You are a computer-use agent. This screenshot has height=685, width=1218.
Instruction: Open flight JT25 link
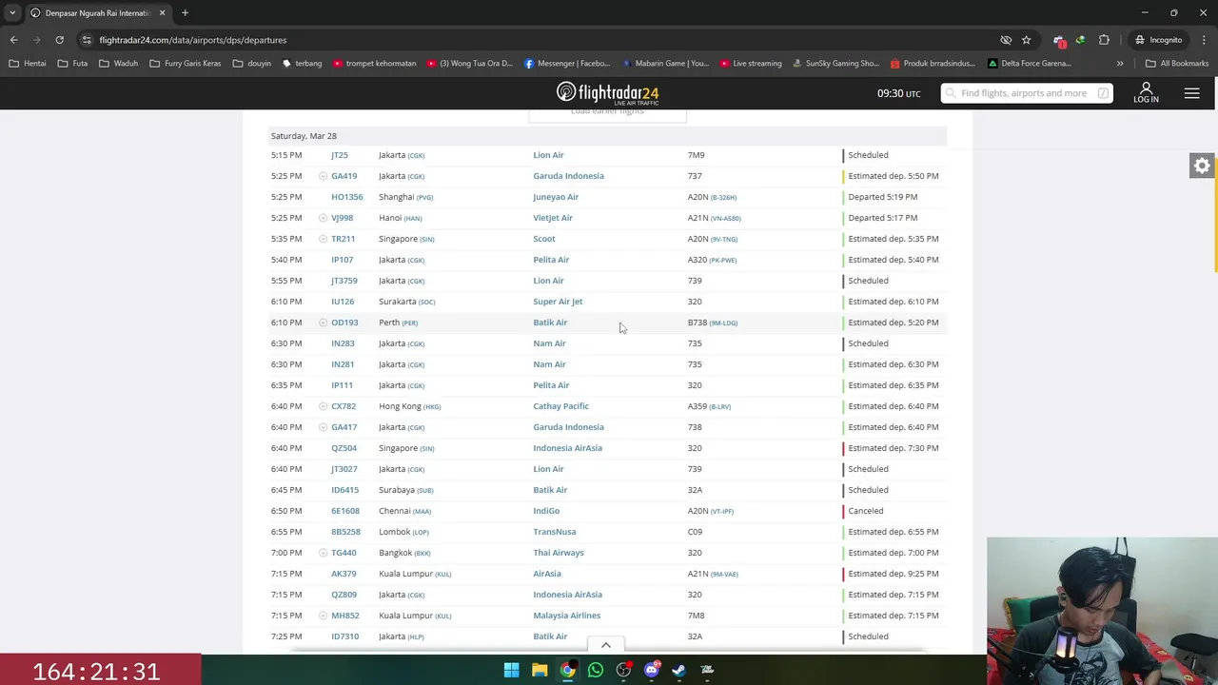[x=340, y=155]
